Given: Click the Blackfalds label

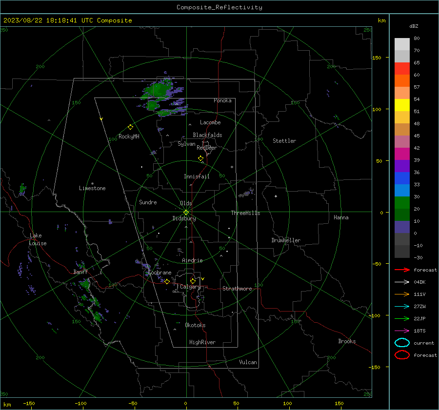Looking at the screenshot, I should click(x=207, y=135).
